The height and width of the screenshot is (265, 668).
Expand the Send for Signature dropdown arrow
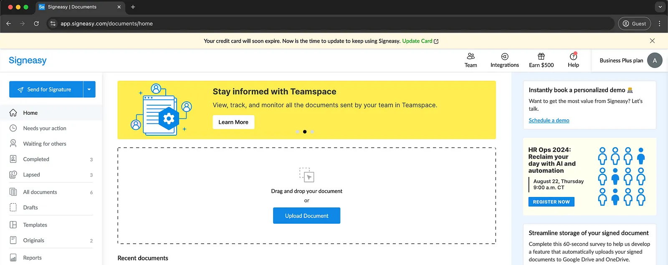(x=89, y=89)
